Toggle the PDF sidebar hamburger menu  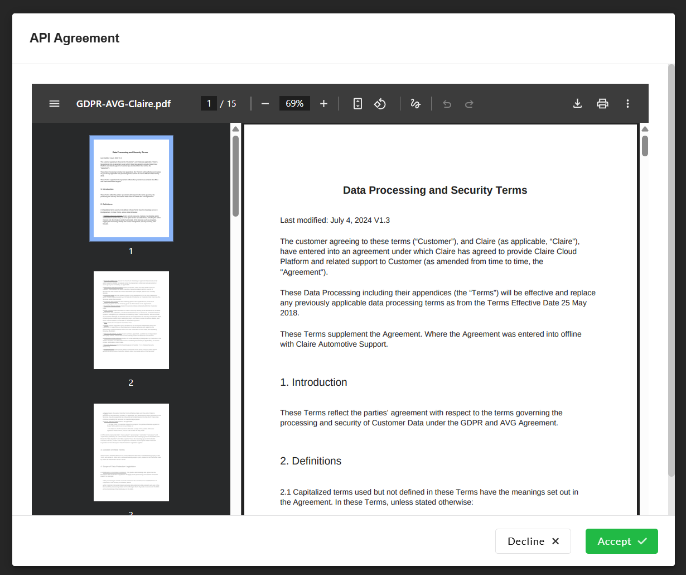(x=54, y=104)
